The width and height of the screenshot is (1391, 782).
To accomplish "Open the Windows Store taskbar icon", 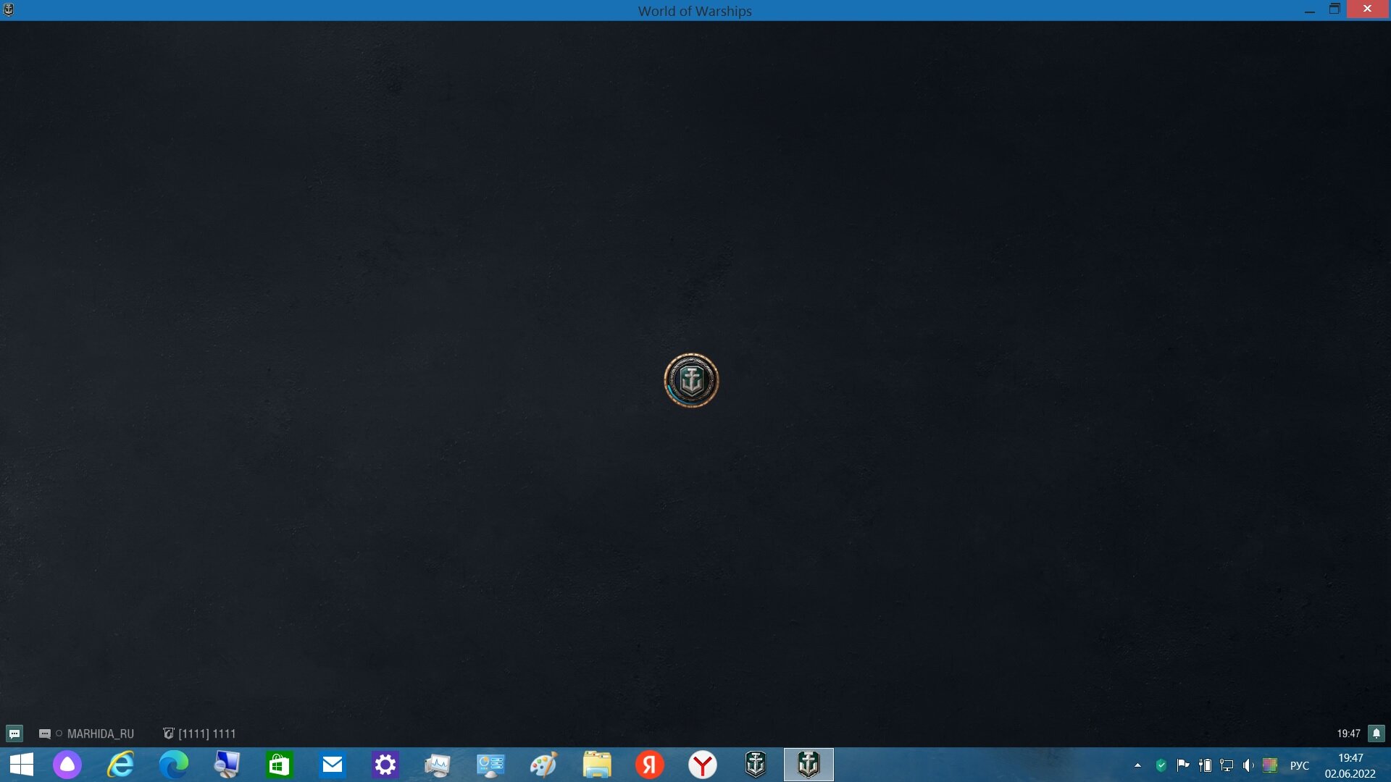I will pyautogui.click(x=280, y=765).
